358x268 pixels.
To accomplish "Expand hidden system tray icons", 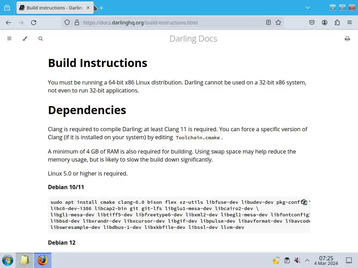I will (x=307, y=260).
